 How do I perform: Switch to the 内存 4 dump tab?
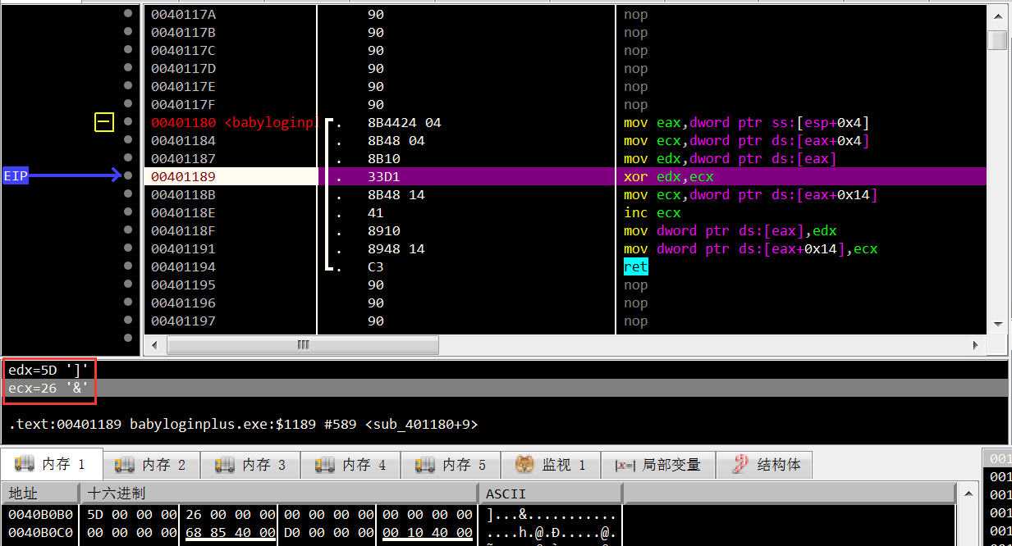click(351, 465)
